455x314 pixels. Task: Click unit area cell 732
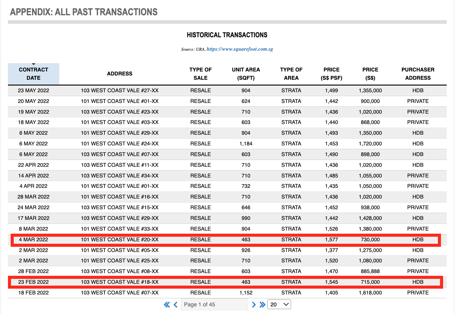click(x=246, y=186)
